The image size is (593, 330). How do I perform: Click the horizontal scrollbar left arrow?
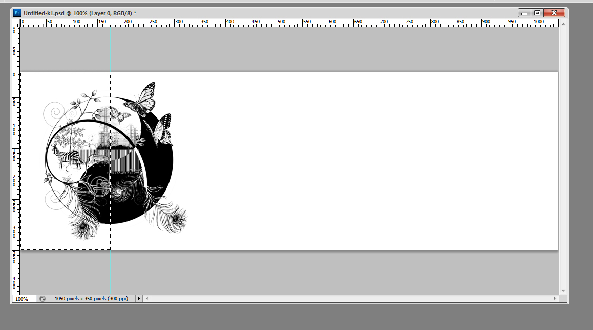[x=146, y=298]
